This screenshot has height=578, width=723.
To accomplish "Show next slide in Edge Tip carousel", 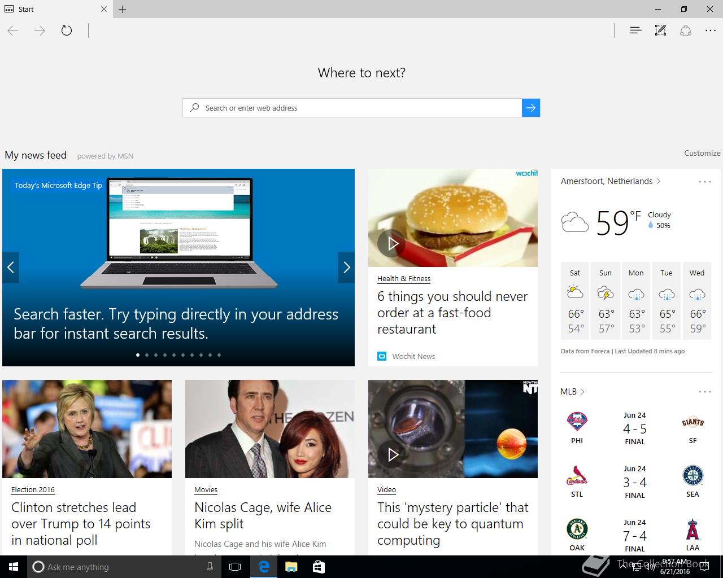I will click(346, 268).
